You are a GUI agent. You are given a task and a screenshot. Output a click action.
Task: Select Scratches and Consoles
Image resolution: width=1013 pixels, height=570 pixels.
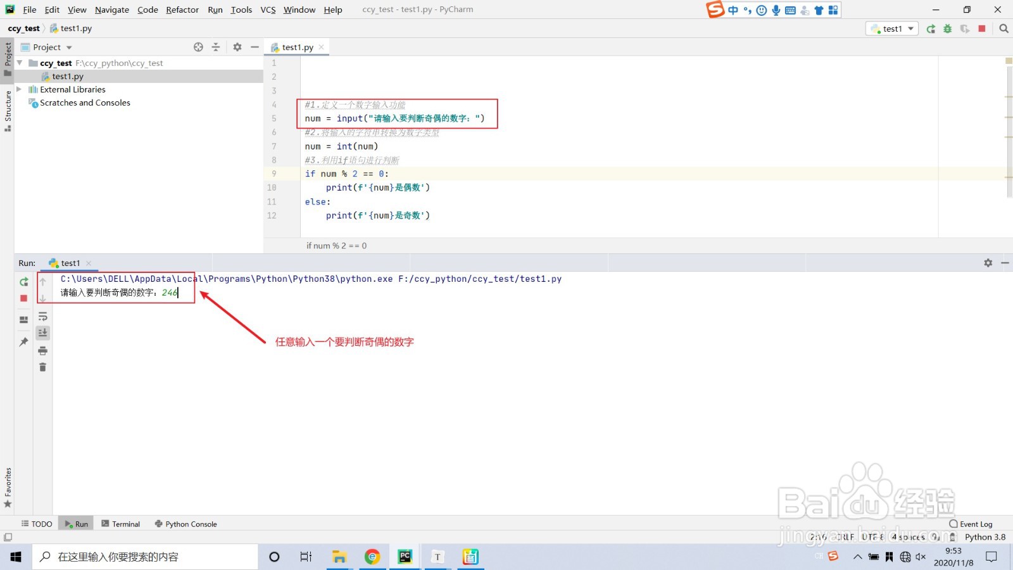click(85, 103)
